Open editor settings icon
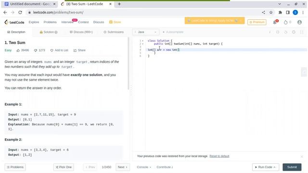308x173 pixels. [x=294, y=32]
